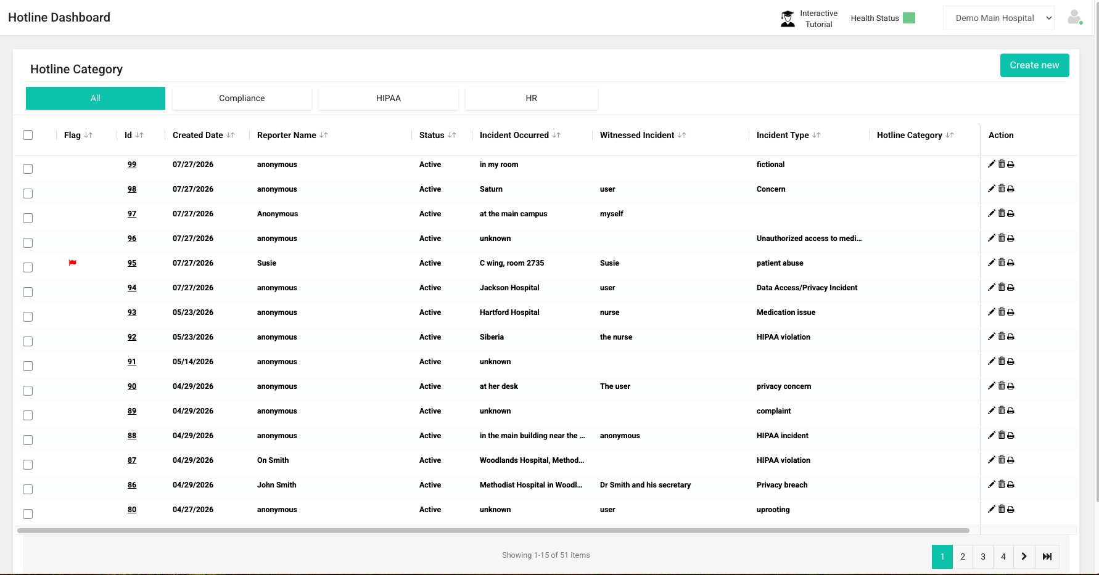Image resolution: width=1099 pixels, height=575 pixels.
Task: Edit record 86 with pencil icon
Action: pos(992,484)
